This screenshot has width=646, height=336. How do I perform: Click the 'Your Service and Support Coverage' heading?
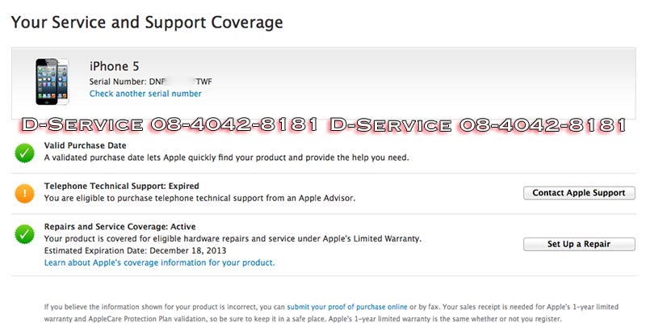147,23
